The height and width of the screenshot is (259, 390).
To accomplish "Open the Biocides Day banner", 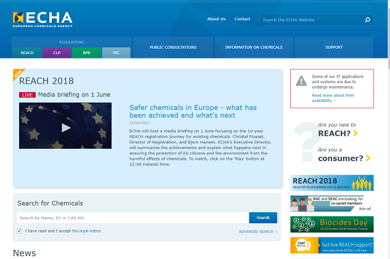I will coord(332,224).
